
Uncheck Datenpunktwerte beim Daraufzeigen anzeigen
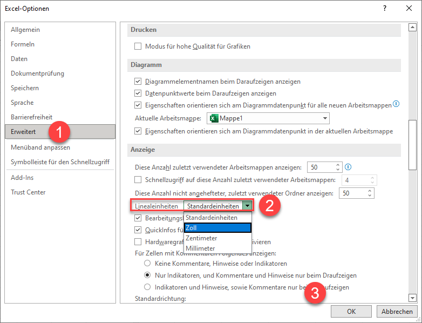pyautogui.click(x=138, y=93)
